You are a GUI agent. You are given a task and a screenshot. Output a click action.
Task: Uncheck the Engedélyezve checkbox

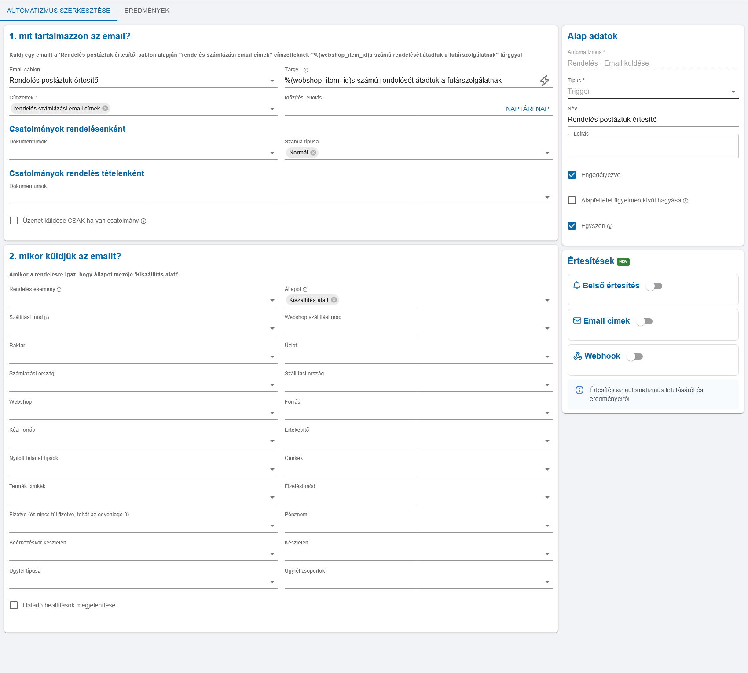(572, 175)
